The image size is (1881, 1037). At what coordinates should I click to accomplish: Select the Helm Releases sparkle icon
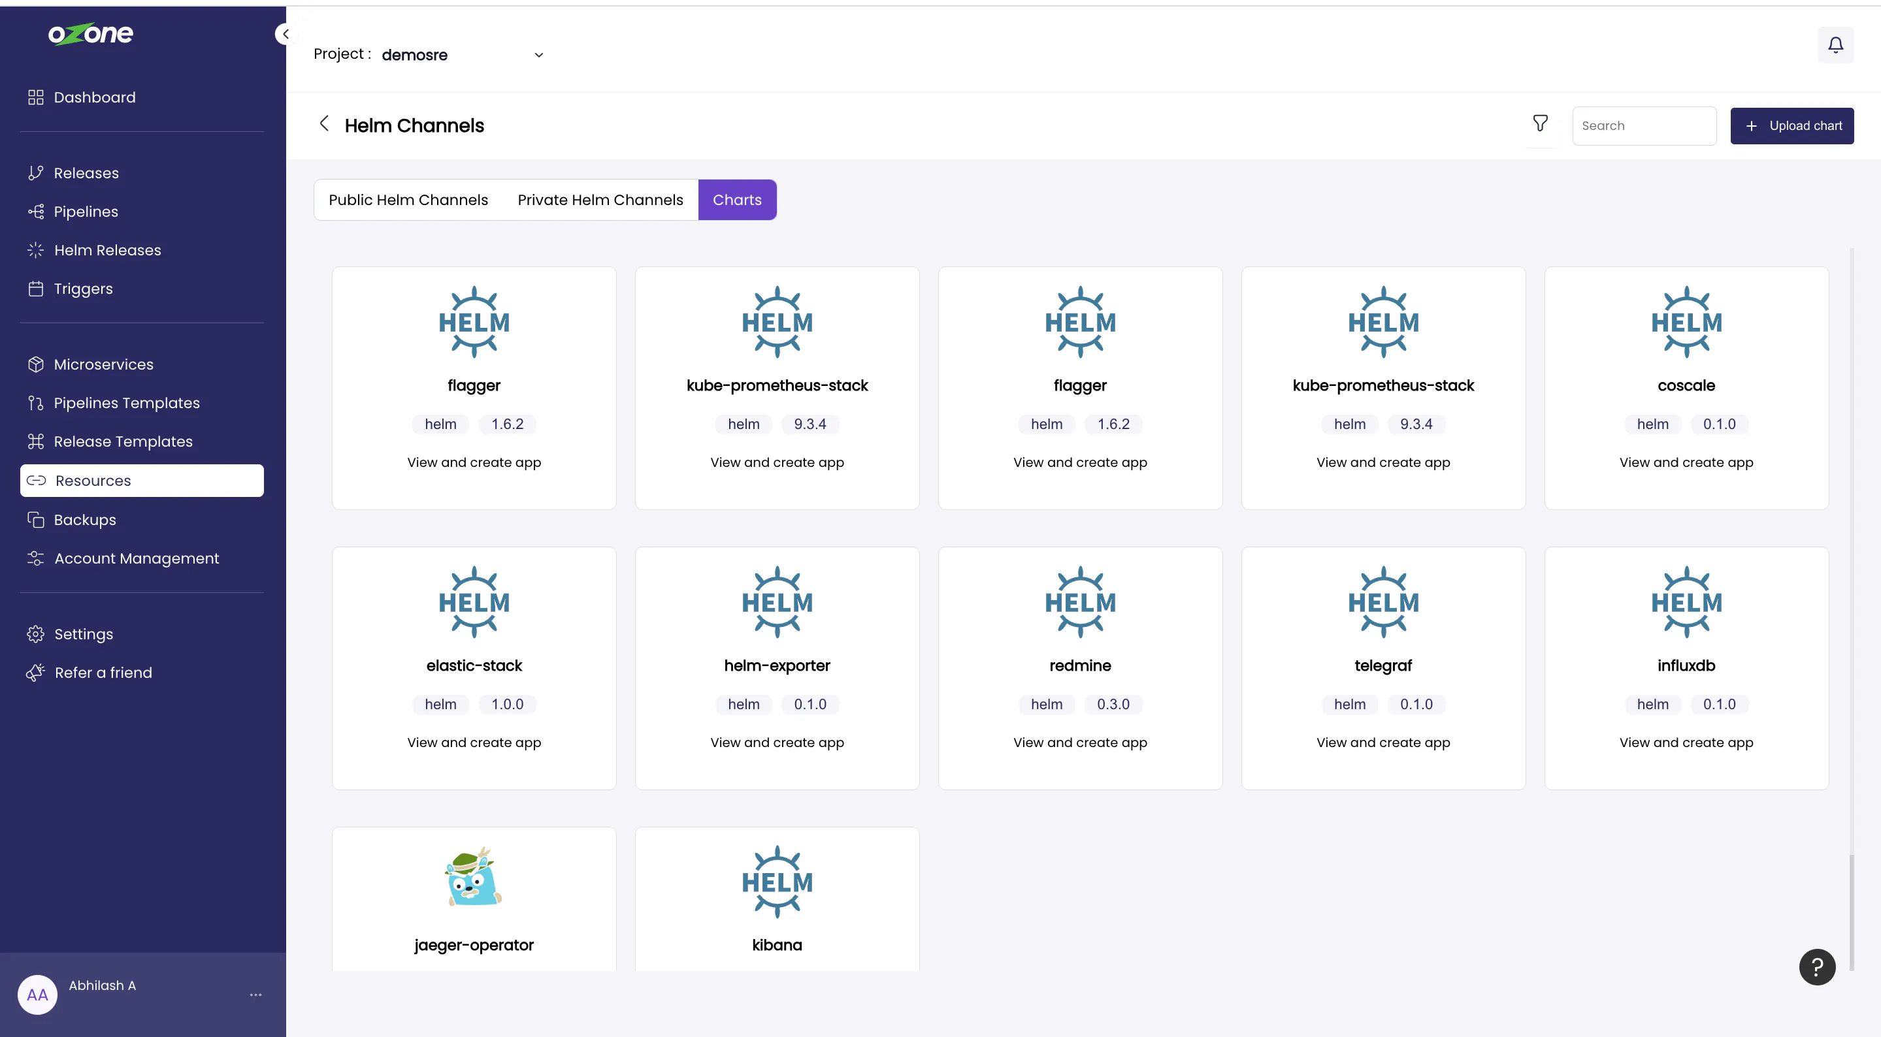coord(36,250)
